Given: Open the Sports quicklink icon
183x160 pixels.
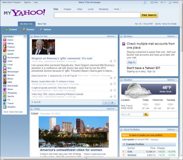Looking at the screenshot, I should 5,96.
